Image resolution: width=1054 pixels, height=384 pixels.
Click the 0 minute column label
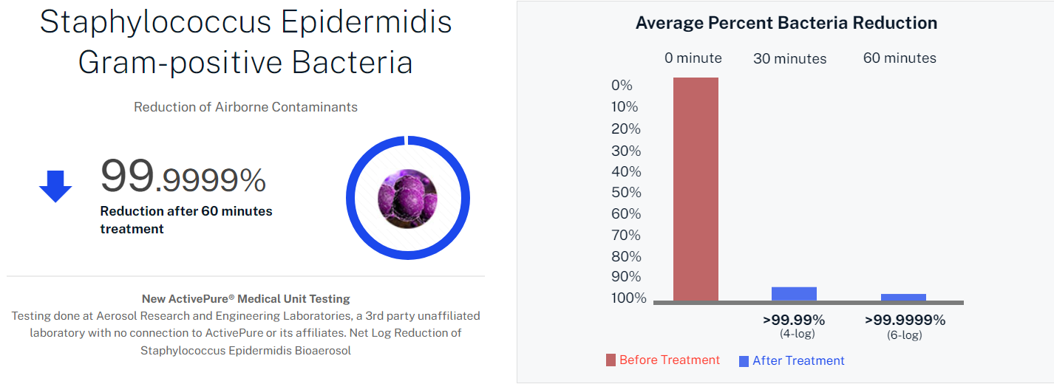pos(693,58)
